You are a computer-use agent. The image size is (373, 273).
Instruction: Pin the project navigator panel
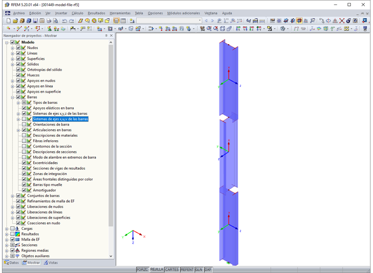coord(106,35)
